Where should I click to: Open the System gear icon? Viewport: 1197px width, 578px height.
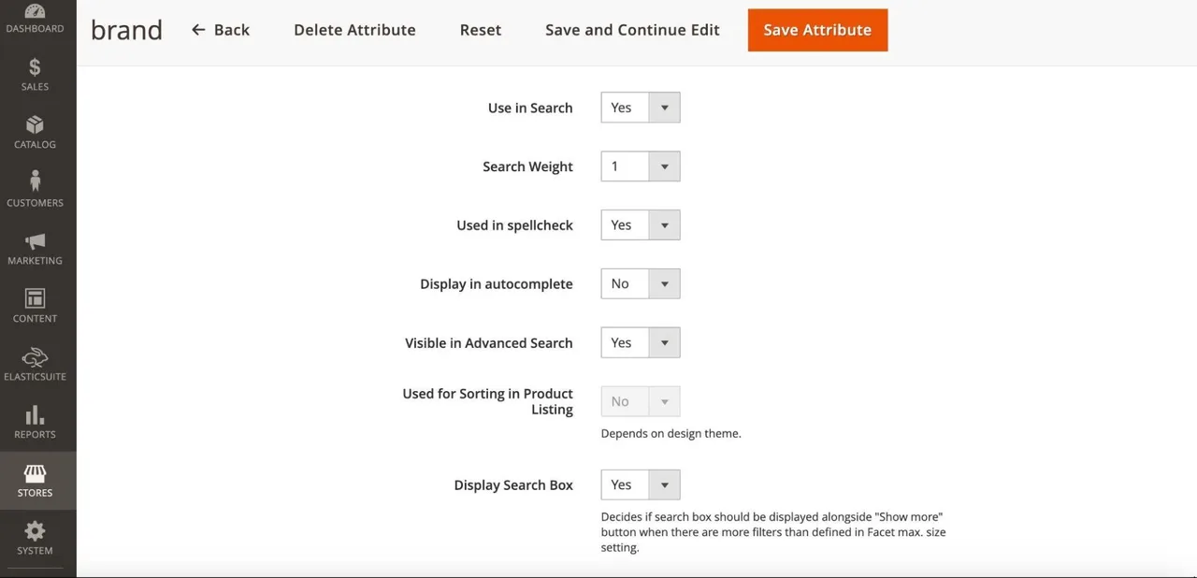35,530
